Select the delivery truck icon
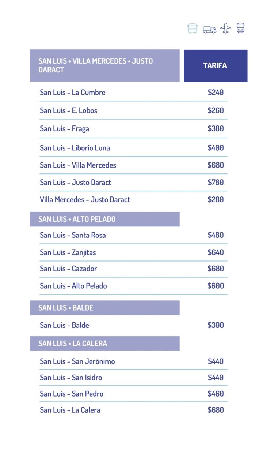Screen dimensions: 274x450 tap(209, 30)
